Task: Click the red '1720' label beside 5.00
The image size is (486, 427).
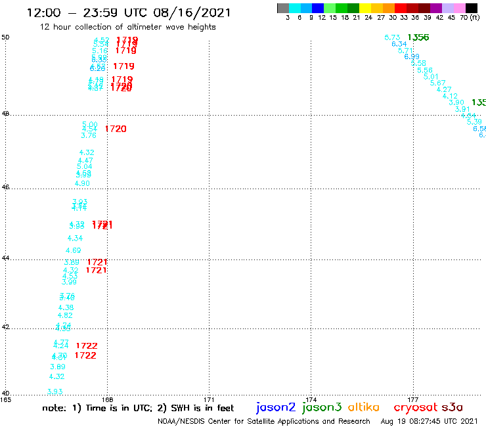Action: click(116, 129)
